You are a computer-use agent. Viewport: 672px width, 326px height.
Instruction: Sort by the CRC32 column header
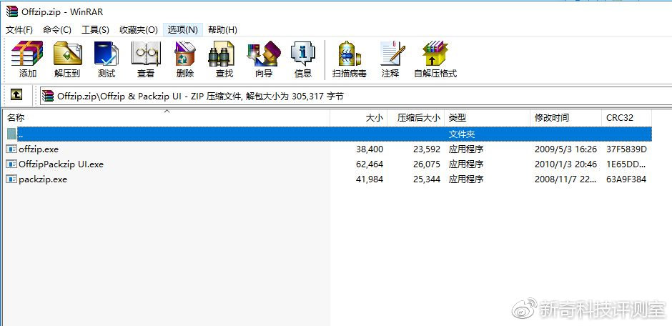click(626, 118)
